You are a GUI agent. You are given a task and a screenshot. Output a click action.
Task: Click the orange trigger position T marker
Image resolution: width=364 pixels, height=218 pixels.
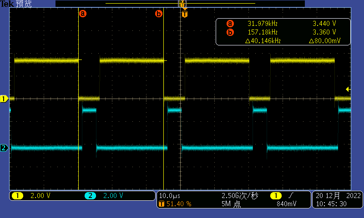coord(185,14)
